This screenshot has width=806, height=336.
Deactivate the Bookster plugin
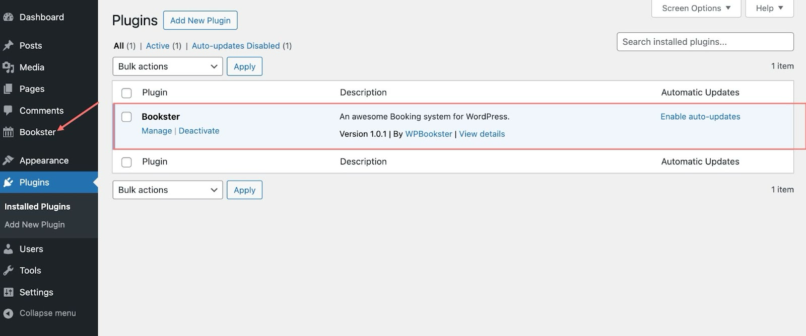199,131
